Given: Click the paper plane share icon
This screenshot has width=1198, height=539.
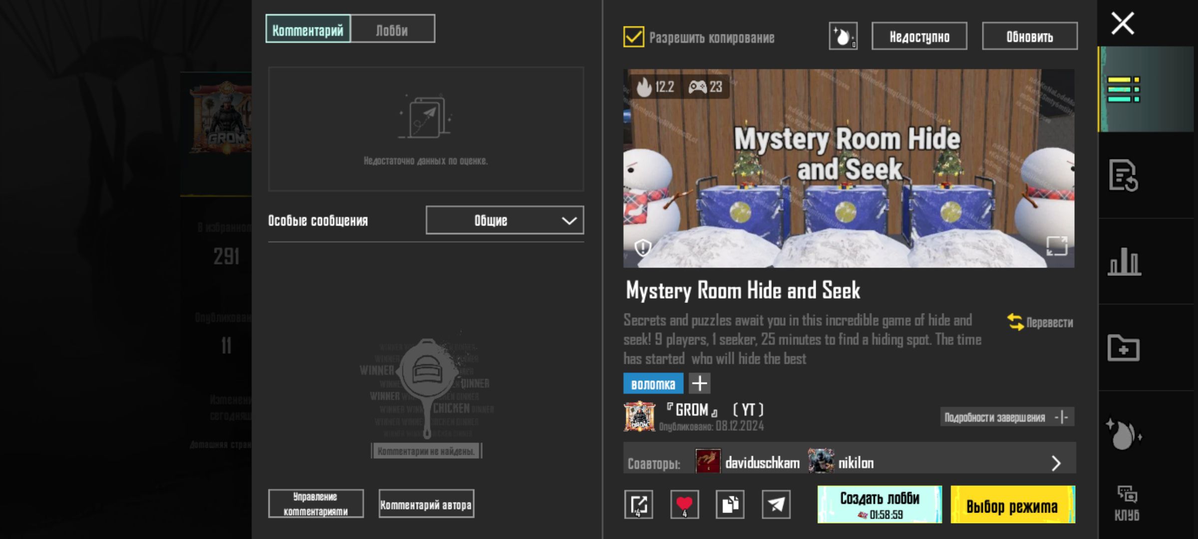Looking at the screenshot, I should [x=776, y=504].
